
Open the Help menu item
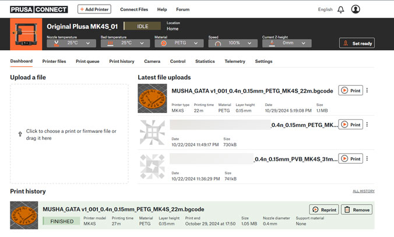click(x=162, y=9)
